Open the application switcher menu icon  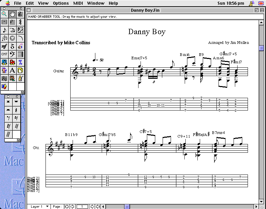coord(252,3)
